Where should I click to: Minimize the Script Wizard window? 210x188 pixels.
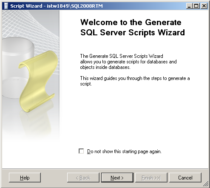tap(189, 6)
